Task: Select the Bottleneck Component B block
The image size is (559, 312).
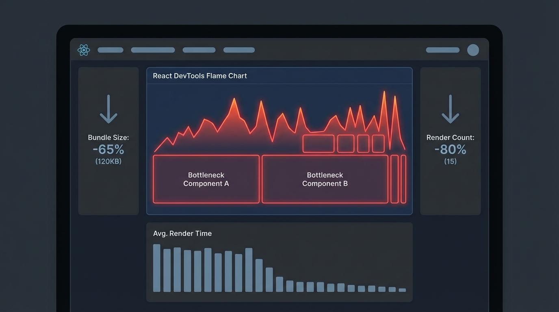Action: [325, 179]
